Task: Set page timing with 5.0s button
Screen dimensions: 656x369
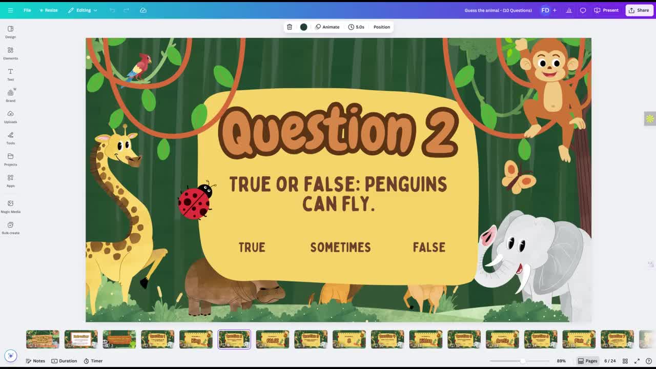Action: [356, 27]
